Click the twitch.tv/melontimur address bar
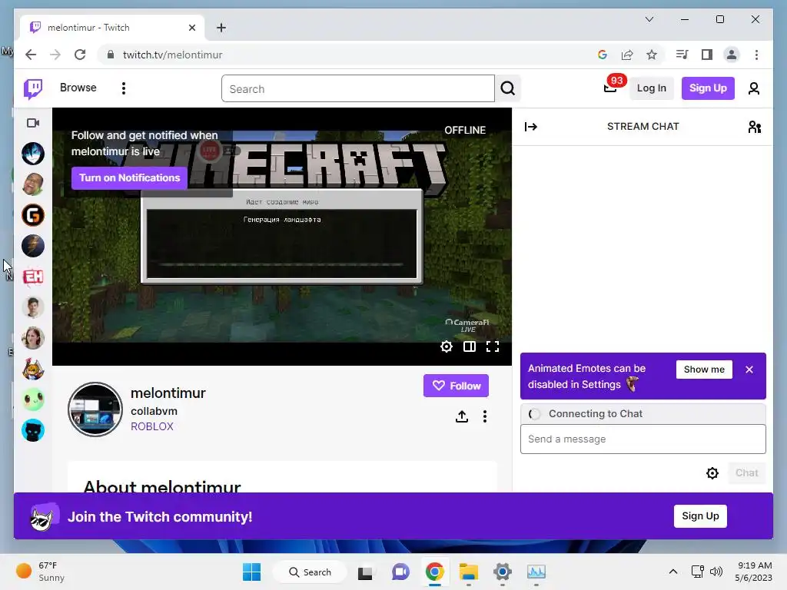787x590 pixels. (x=172, y=55)
